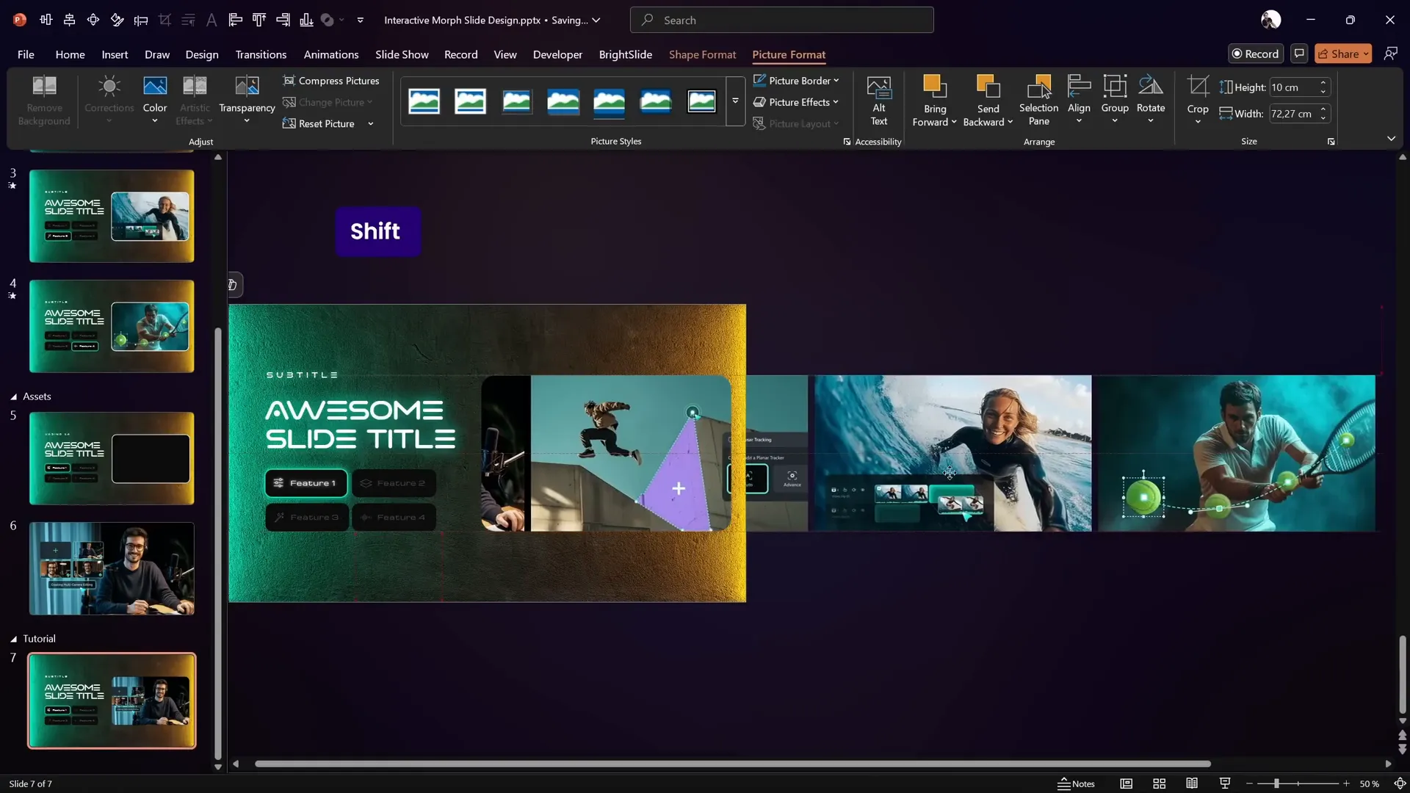This screenshot has width=1410, height=793.
Task: Open the Picture Border dropdown
Action: [796, 81]
